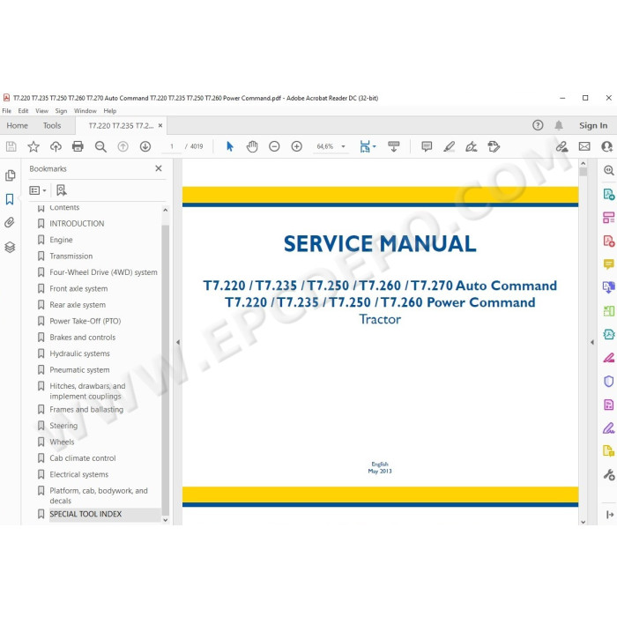Switch to the Tools tab
The image size is (617, 617).
[52, 125]
